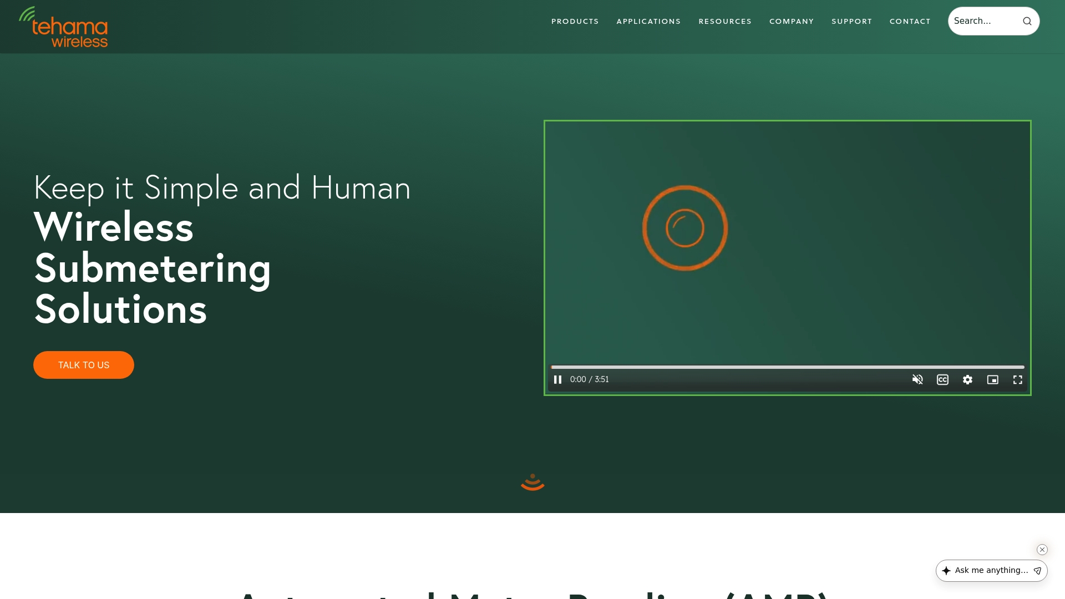Click the orange wifi signal icon below the video
1065x599 pixels.
[x=532, y=482]
